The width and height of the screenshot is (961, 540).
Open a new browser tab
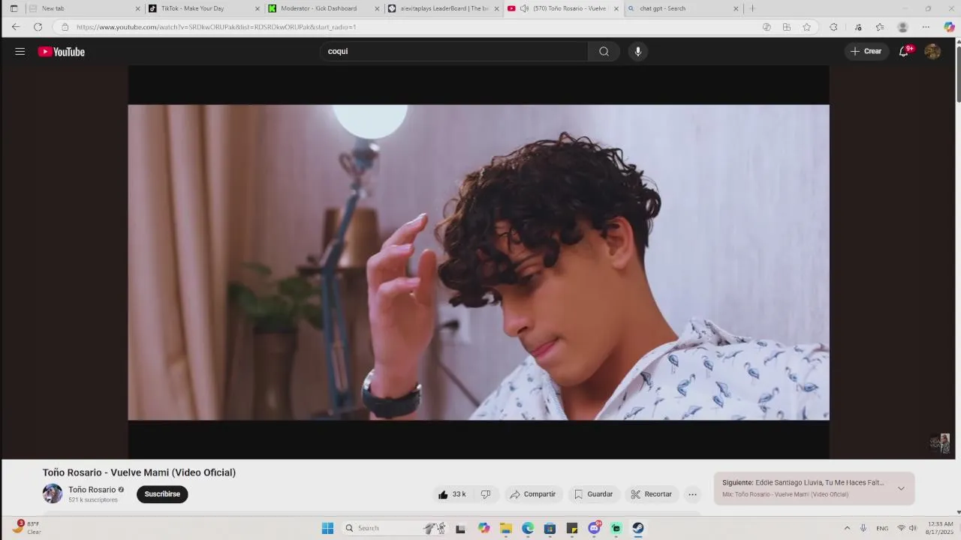752,9
